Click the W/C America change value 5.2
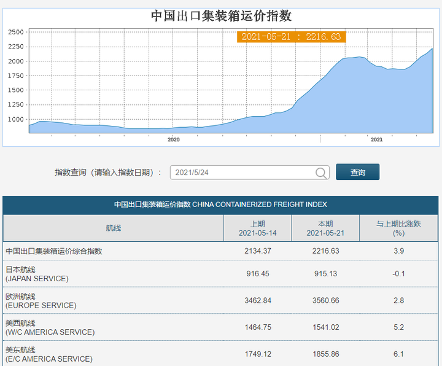 tap(398, 327)
